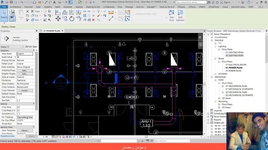Click the Copy tool with two circles
The width and height of the screenshot is (268, 150).
(65, 18)
